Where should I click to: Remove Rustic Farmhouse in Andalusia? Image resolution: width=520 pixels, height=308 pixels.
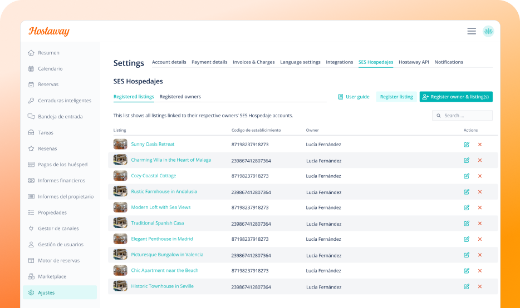(x=480, y=192)
